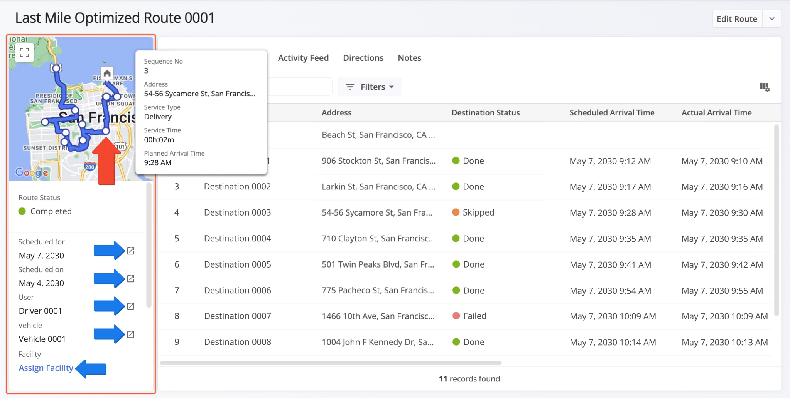Open the Directions tab
Image resolution: width=790 pixels, height=398 pixels.
[363, 58]
